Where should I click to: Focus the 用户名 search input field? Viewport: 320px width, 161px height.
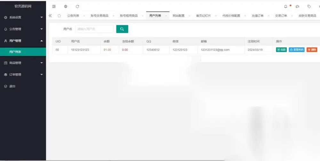pos(94,29)
